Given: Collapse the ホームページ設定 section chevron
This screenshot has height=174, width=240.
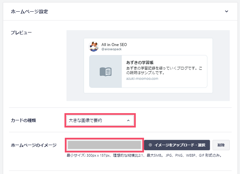Looking at the screenshot, I should (227, 11).
